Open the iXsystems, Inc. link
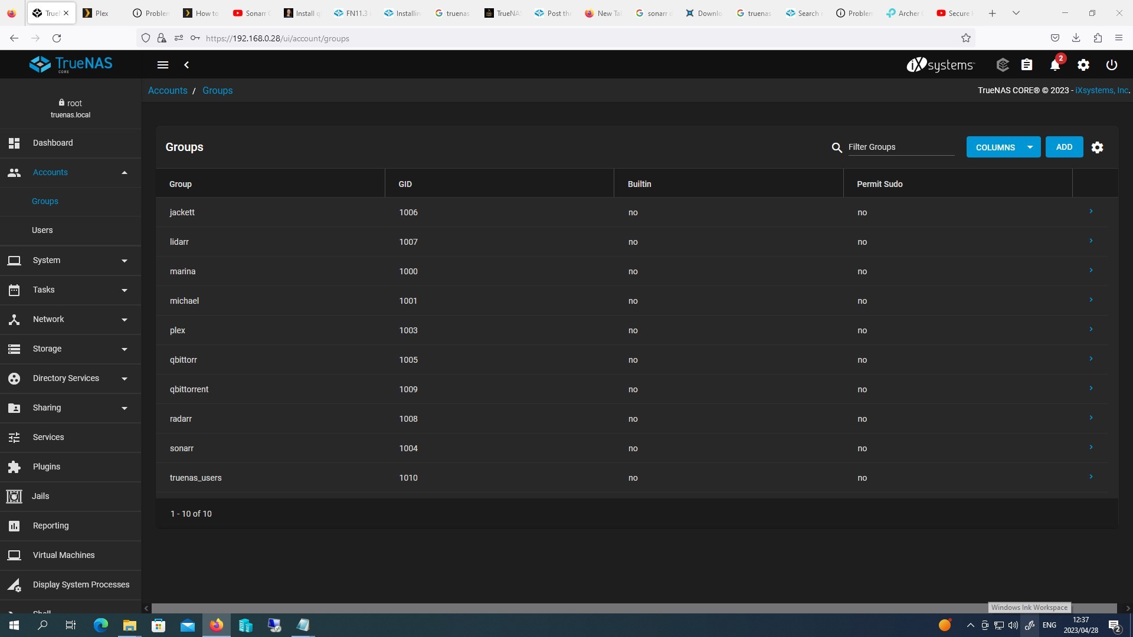 point(1101,91)
